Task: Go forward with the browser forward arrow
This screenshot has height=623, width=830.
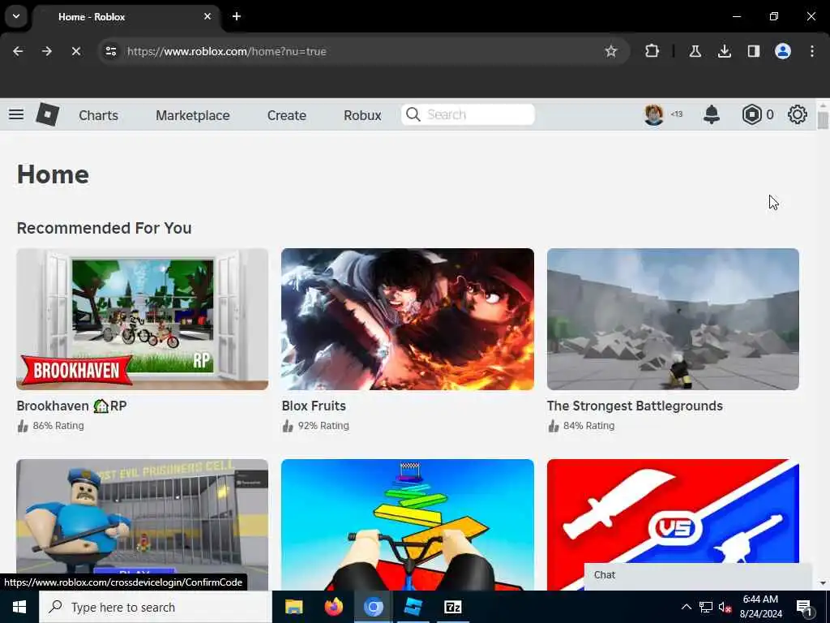Action: pyautogui.click(x=46, y=51)
